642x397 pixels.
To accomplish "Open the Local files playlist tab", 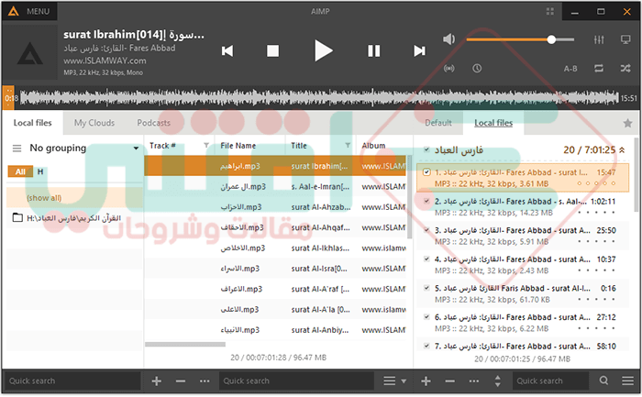I will point(493,123).
